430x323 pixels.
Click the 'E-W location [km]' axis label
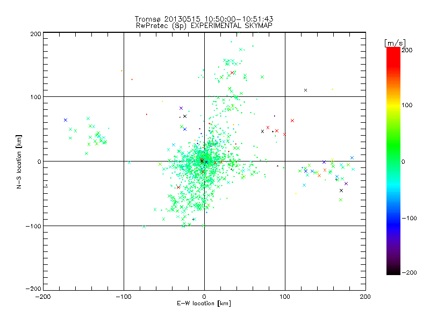[x=204, y=304]
